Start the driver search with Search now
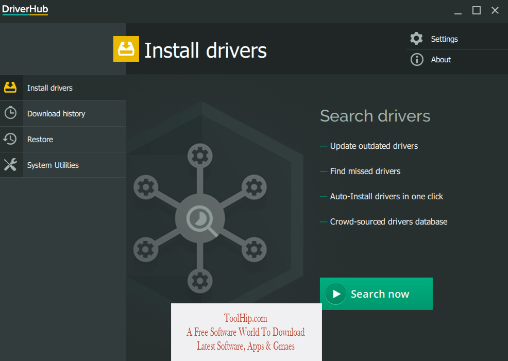 376,294
